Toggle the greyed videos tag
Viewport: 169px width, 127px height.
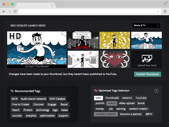point(112,103)
